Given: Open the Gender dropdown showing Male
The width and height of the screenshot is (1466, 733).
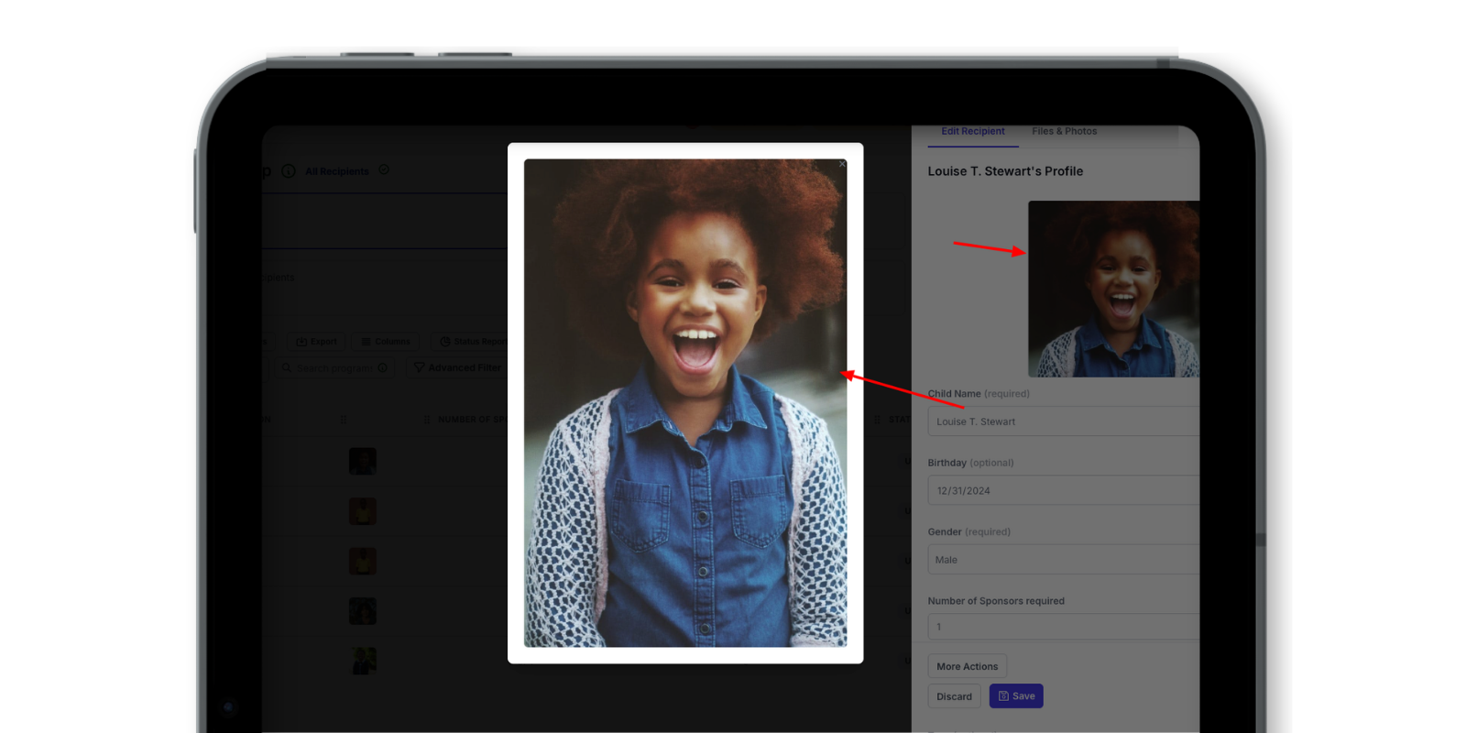Looking at the screenshot, I should [1063, 560].
